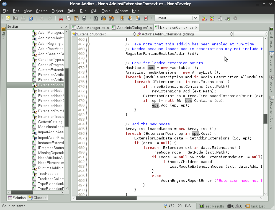The width and height of the screenshot is (275, 210).
Task: Select TreeNode.cs in the Solution tree
Action: 48,173
